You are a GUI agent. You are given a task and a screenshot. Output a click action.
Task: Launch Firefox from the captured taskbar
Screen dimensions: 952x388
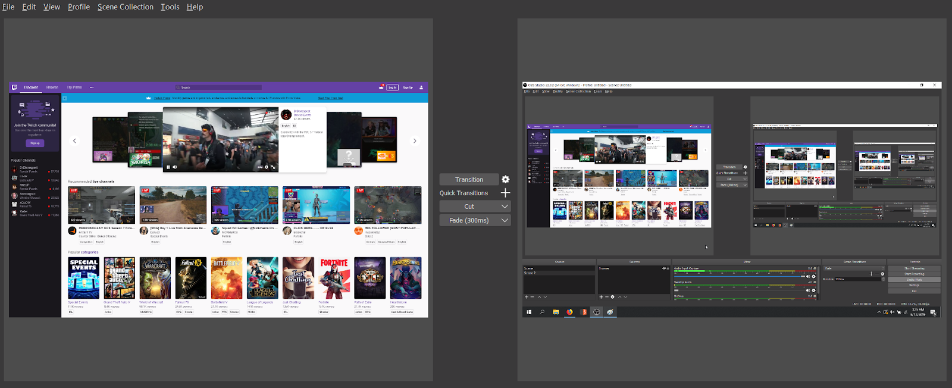tap(569, 312)
